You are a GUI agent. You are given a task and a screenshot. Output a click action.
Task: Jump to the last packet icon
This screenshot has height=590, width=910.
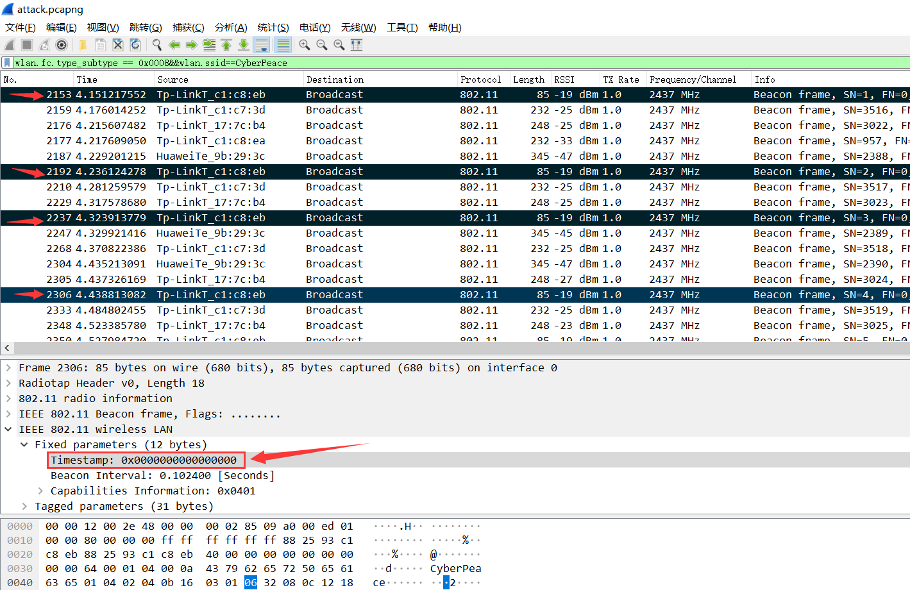click(x=244, y=45)
